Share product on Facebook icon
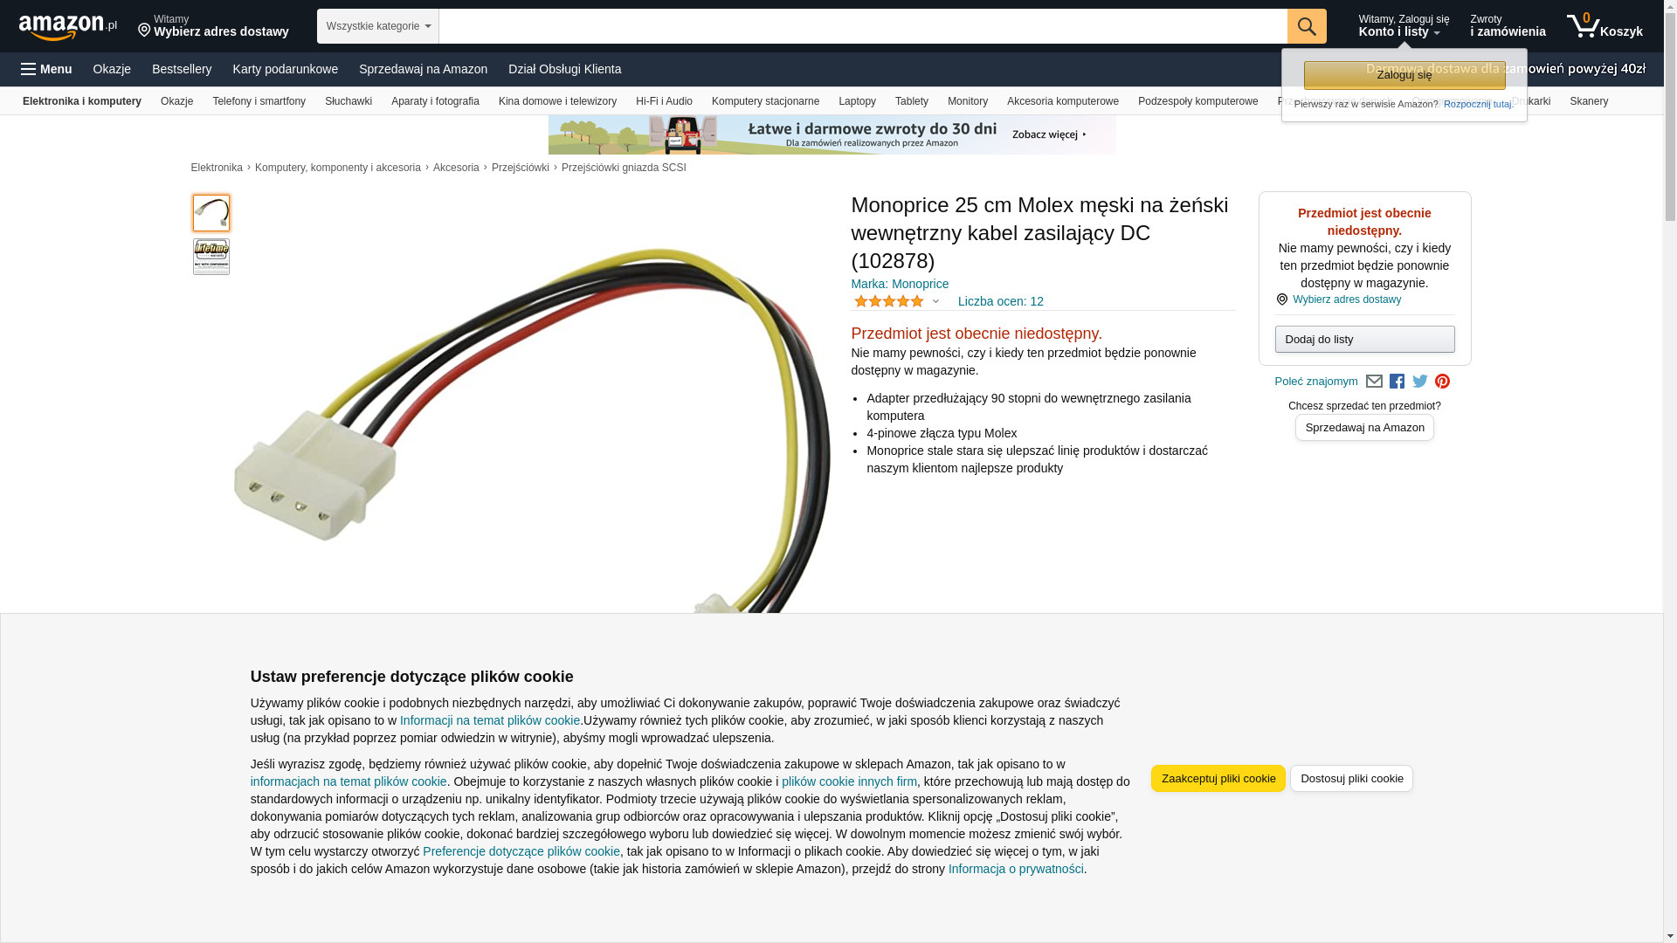The image size is (1677, 943). [x=1397, y=382]
